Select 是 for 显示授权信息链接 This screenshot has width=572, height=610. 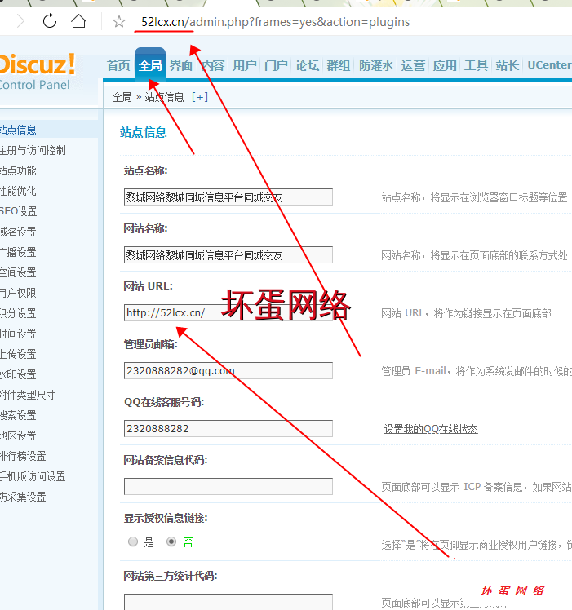pos(133,541)
